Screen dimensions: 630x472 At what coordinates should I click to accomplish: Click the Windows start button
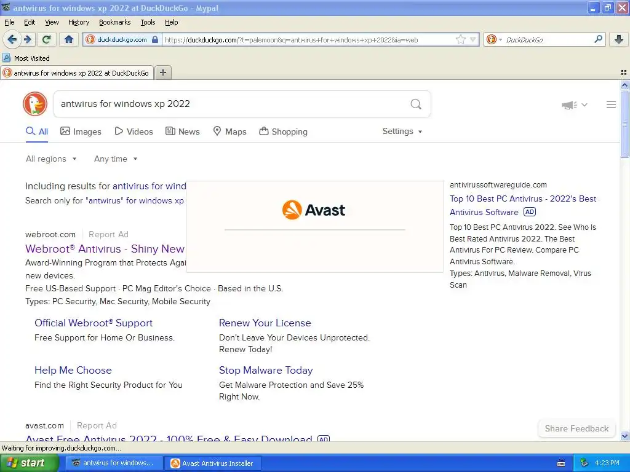coord(29,463)
